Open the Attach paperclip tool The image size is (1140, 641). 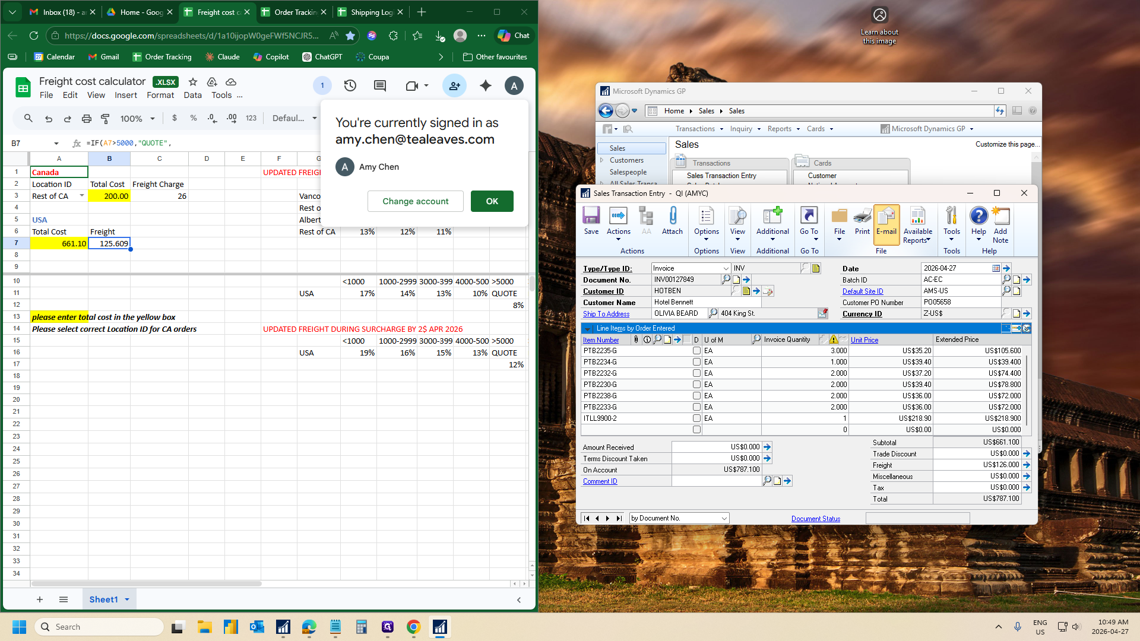pos(672,221)
